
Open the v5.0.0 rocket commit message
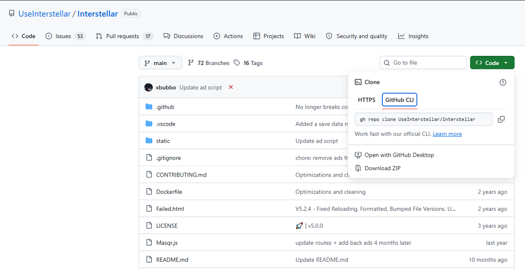pos(309,226)
